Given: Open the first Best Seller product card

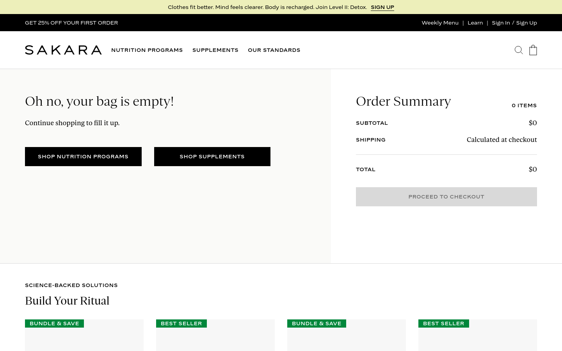Looking at the screenshot, I should [215, 335].
